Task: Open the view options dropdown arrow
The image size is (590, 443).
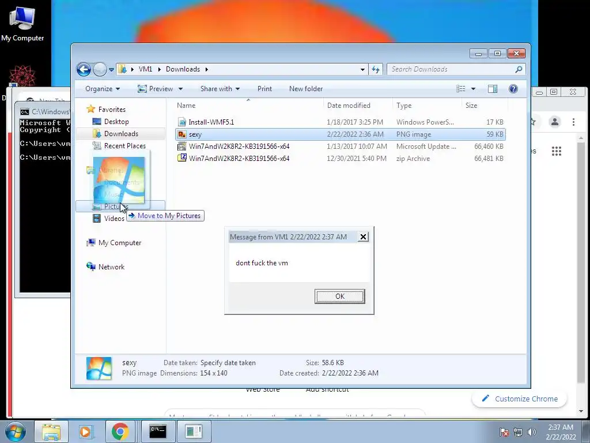Action: [x=474, y=89]
